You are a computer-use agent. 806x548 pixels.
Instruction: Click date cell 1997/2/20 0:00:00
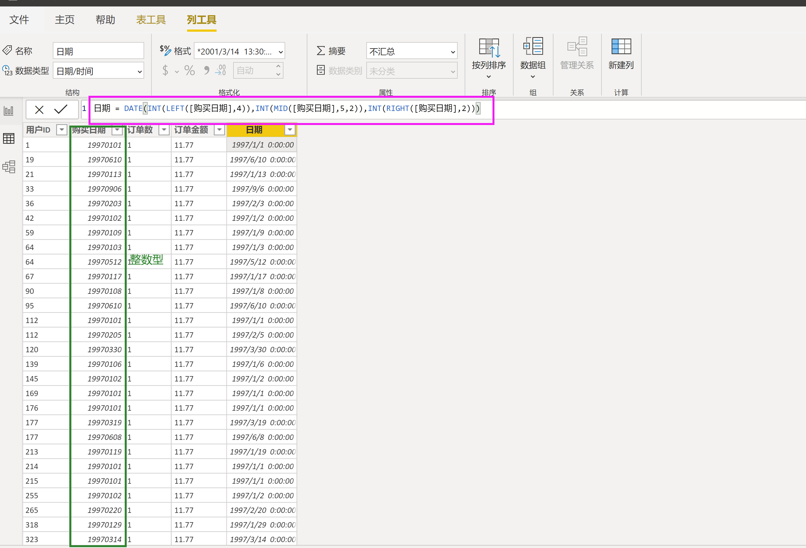pyautogui.click(x=262, y=510)
